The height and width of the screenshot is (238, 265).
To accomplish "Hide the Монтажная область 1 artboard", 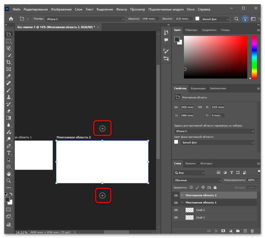I will point(176,203).
